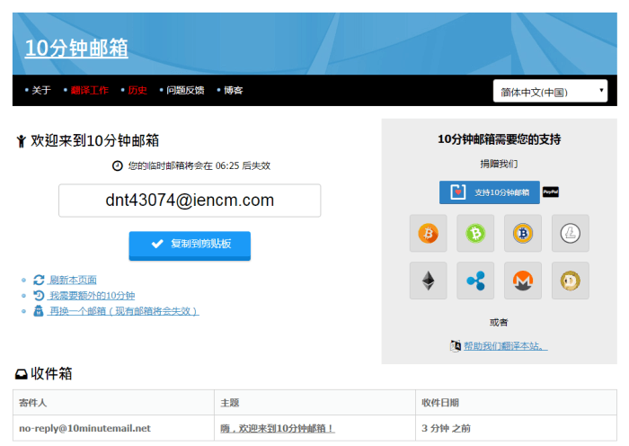Click the translate icon beside 帮助我们翻译本站
The image size is (629, 446).
(x=456, y=345)
